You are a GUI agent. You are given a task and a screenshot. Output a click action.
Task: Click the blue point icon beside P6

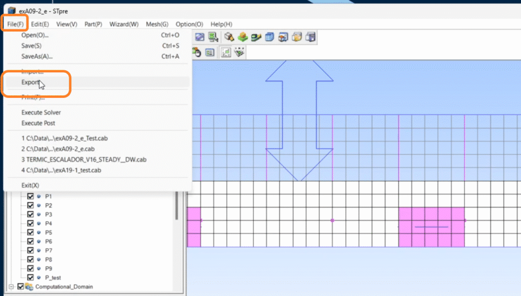pos(39,241)
